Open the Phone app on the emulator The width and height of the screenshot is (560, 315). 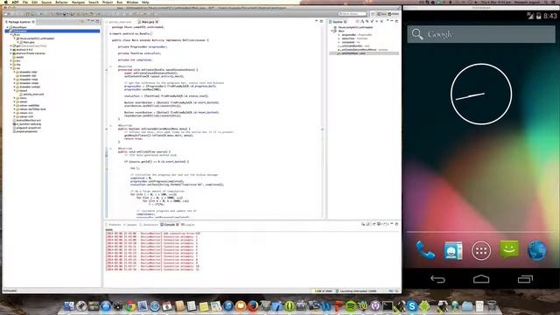(x=425, y=250)
